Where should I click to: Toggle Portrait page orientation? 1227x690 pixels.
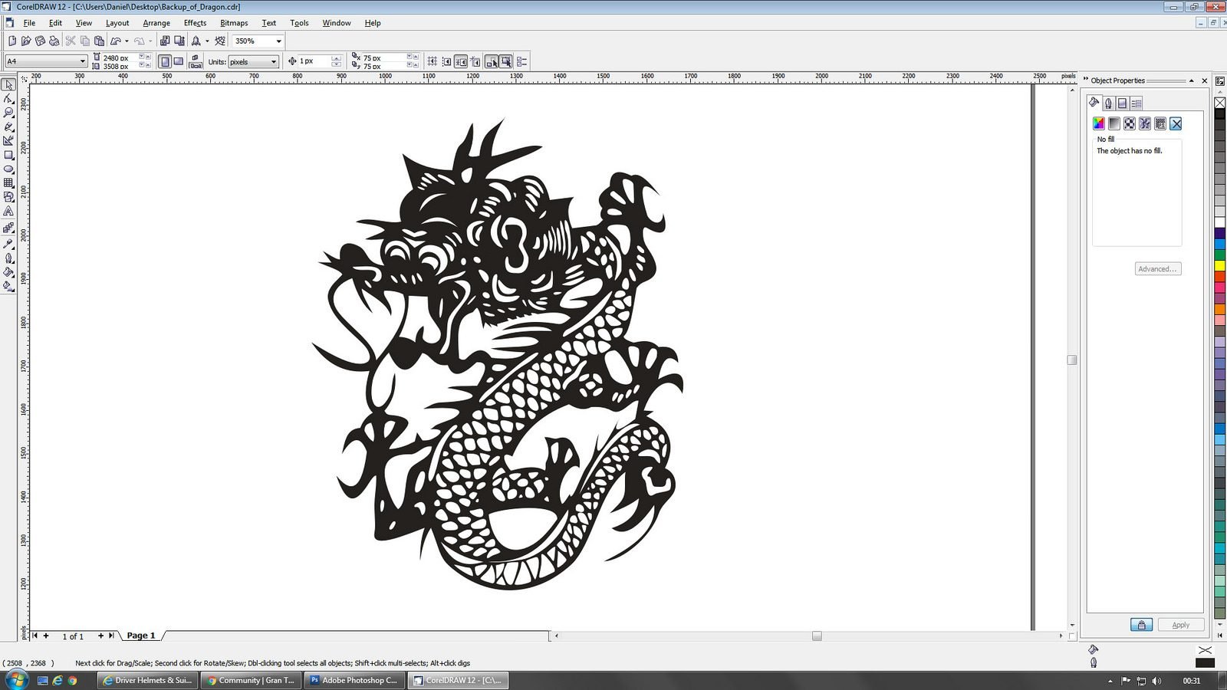coord(165,61)
